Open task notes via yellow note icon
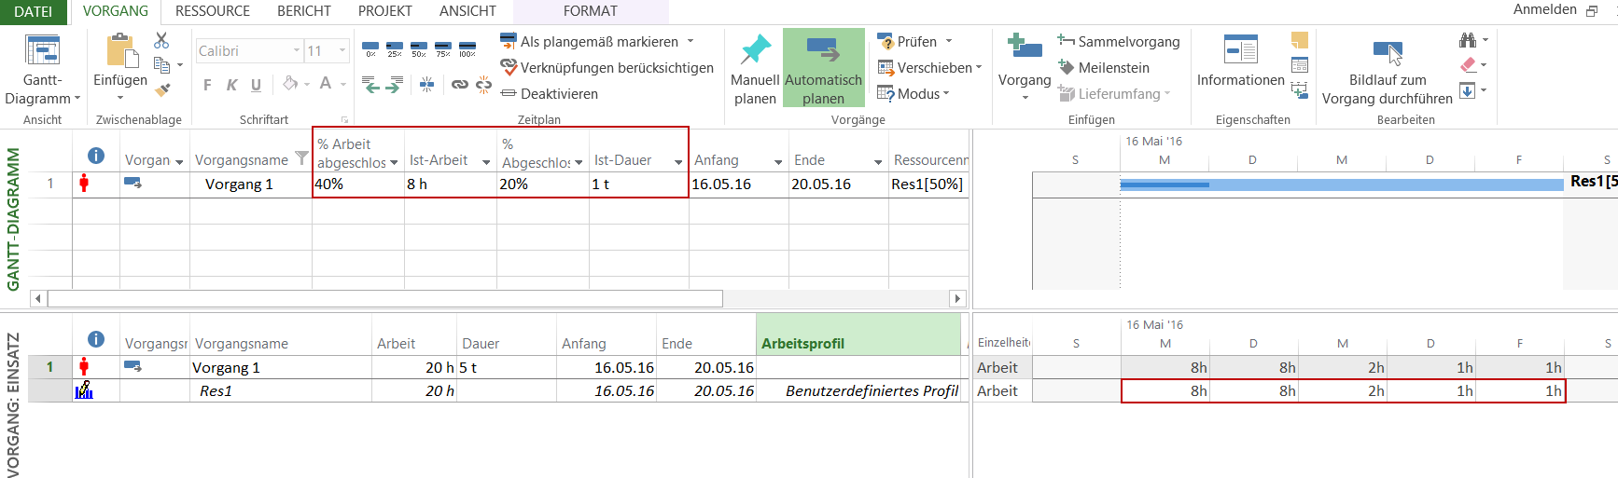This screenshot has width=1618, height=478. point(1299,40)
